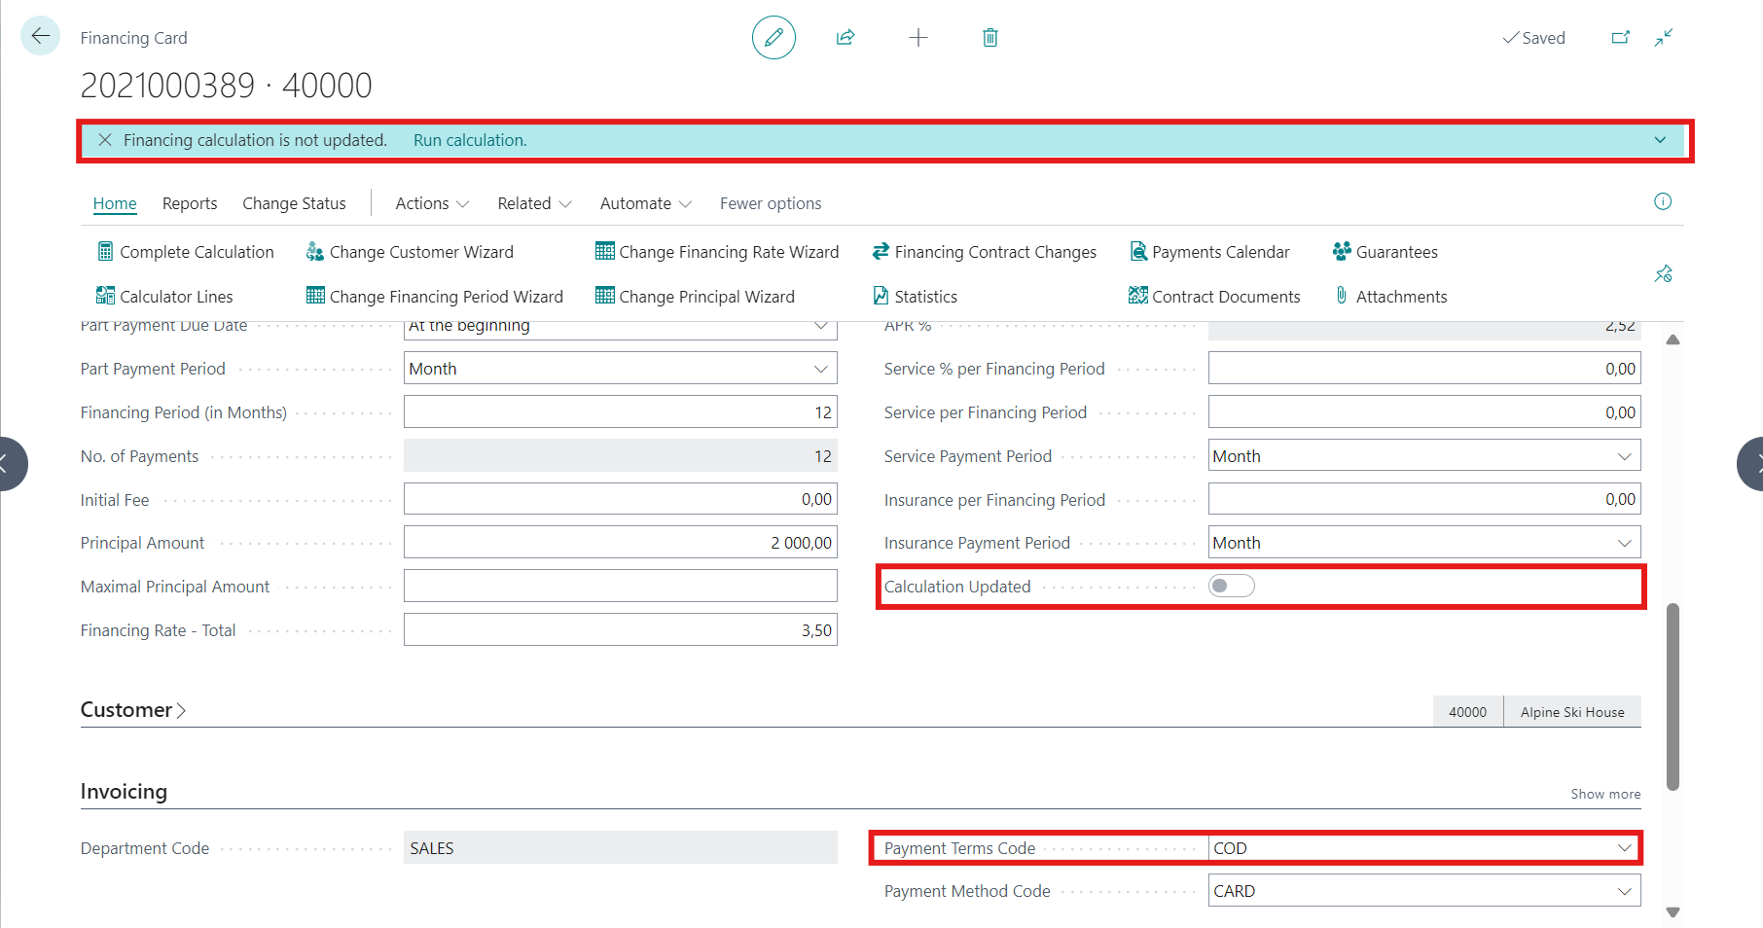Open card in new window icon
The width and height of the screenshot is (1763, 928).
click(1620, 38)
